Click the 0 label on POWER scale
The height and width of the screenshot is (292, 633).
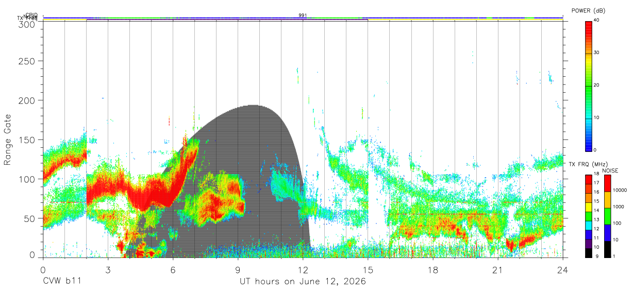595,150
